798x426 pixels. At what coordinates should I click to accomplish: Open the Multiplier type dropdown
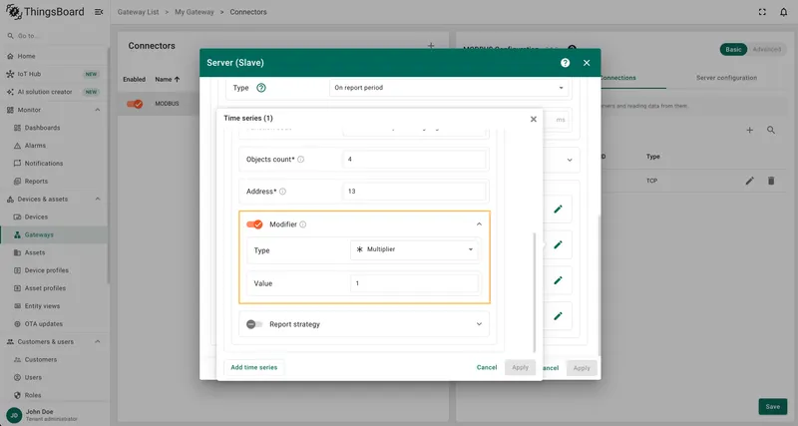coord(414,249)
